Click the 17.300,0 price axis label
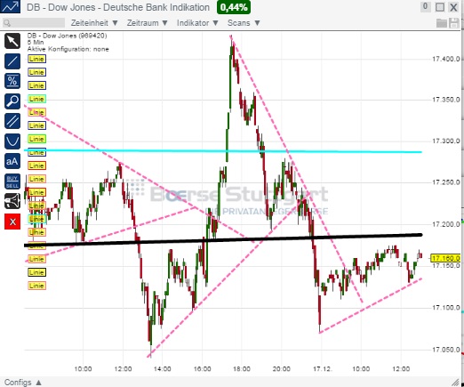The height and width of the screenshot is (387, 464). (x=446, y=141)
